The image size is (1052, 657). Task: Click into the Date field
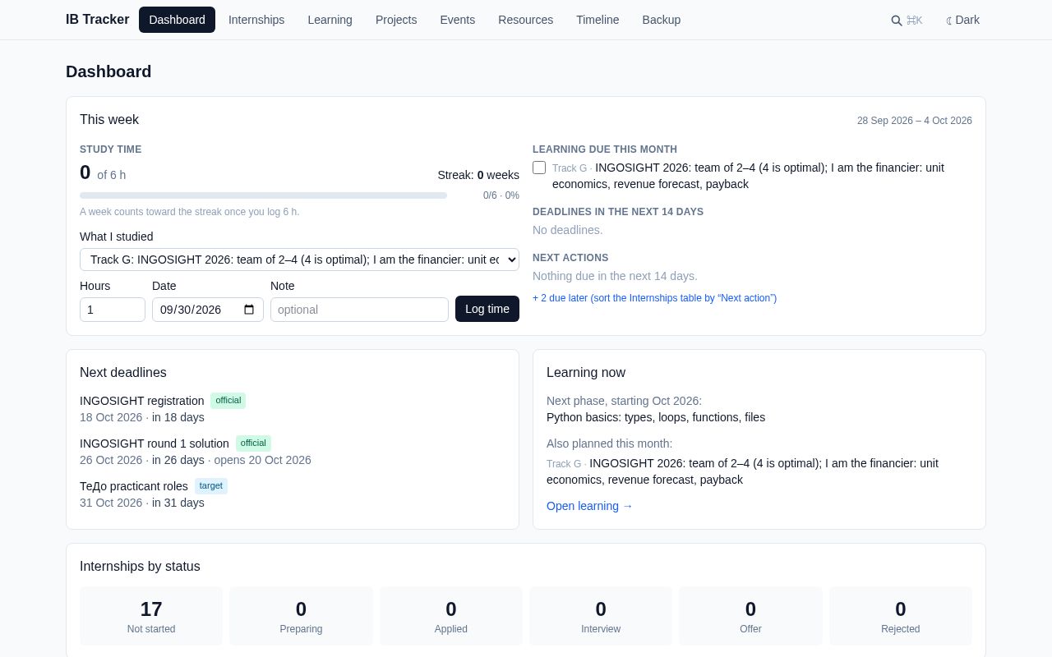pos(208,310)
